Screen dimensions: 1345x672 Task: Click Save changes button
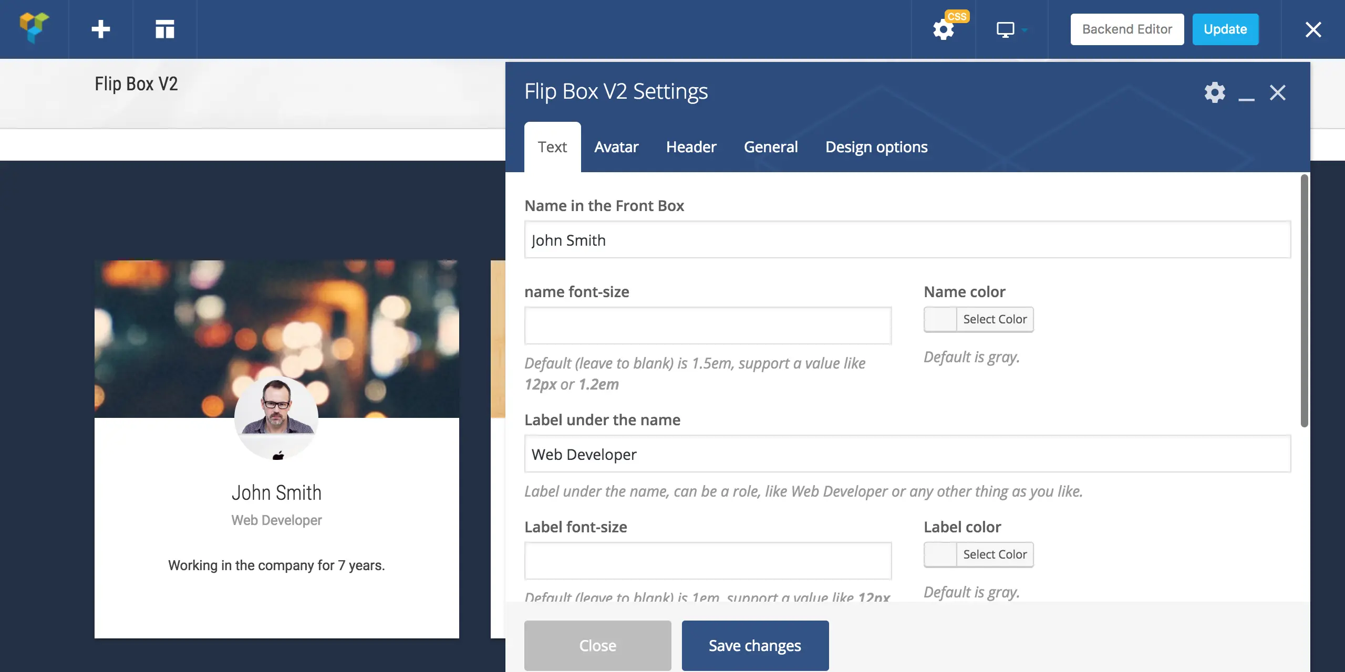(755, 645)
